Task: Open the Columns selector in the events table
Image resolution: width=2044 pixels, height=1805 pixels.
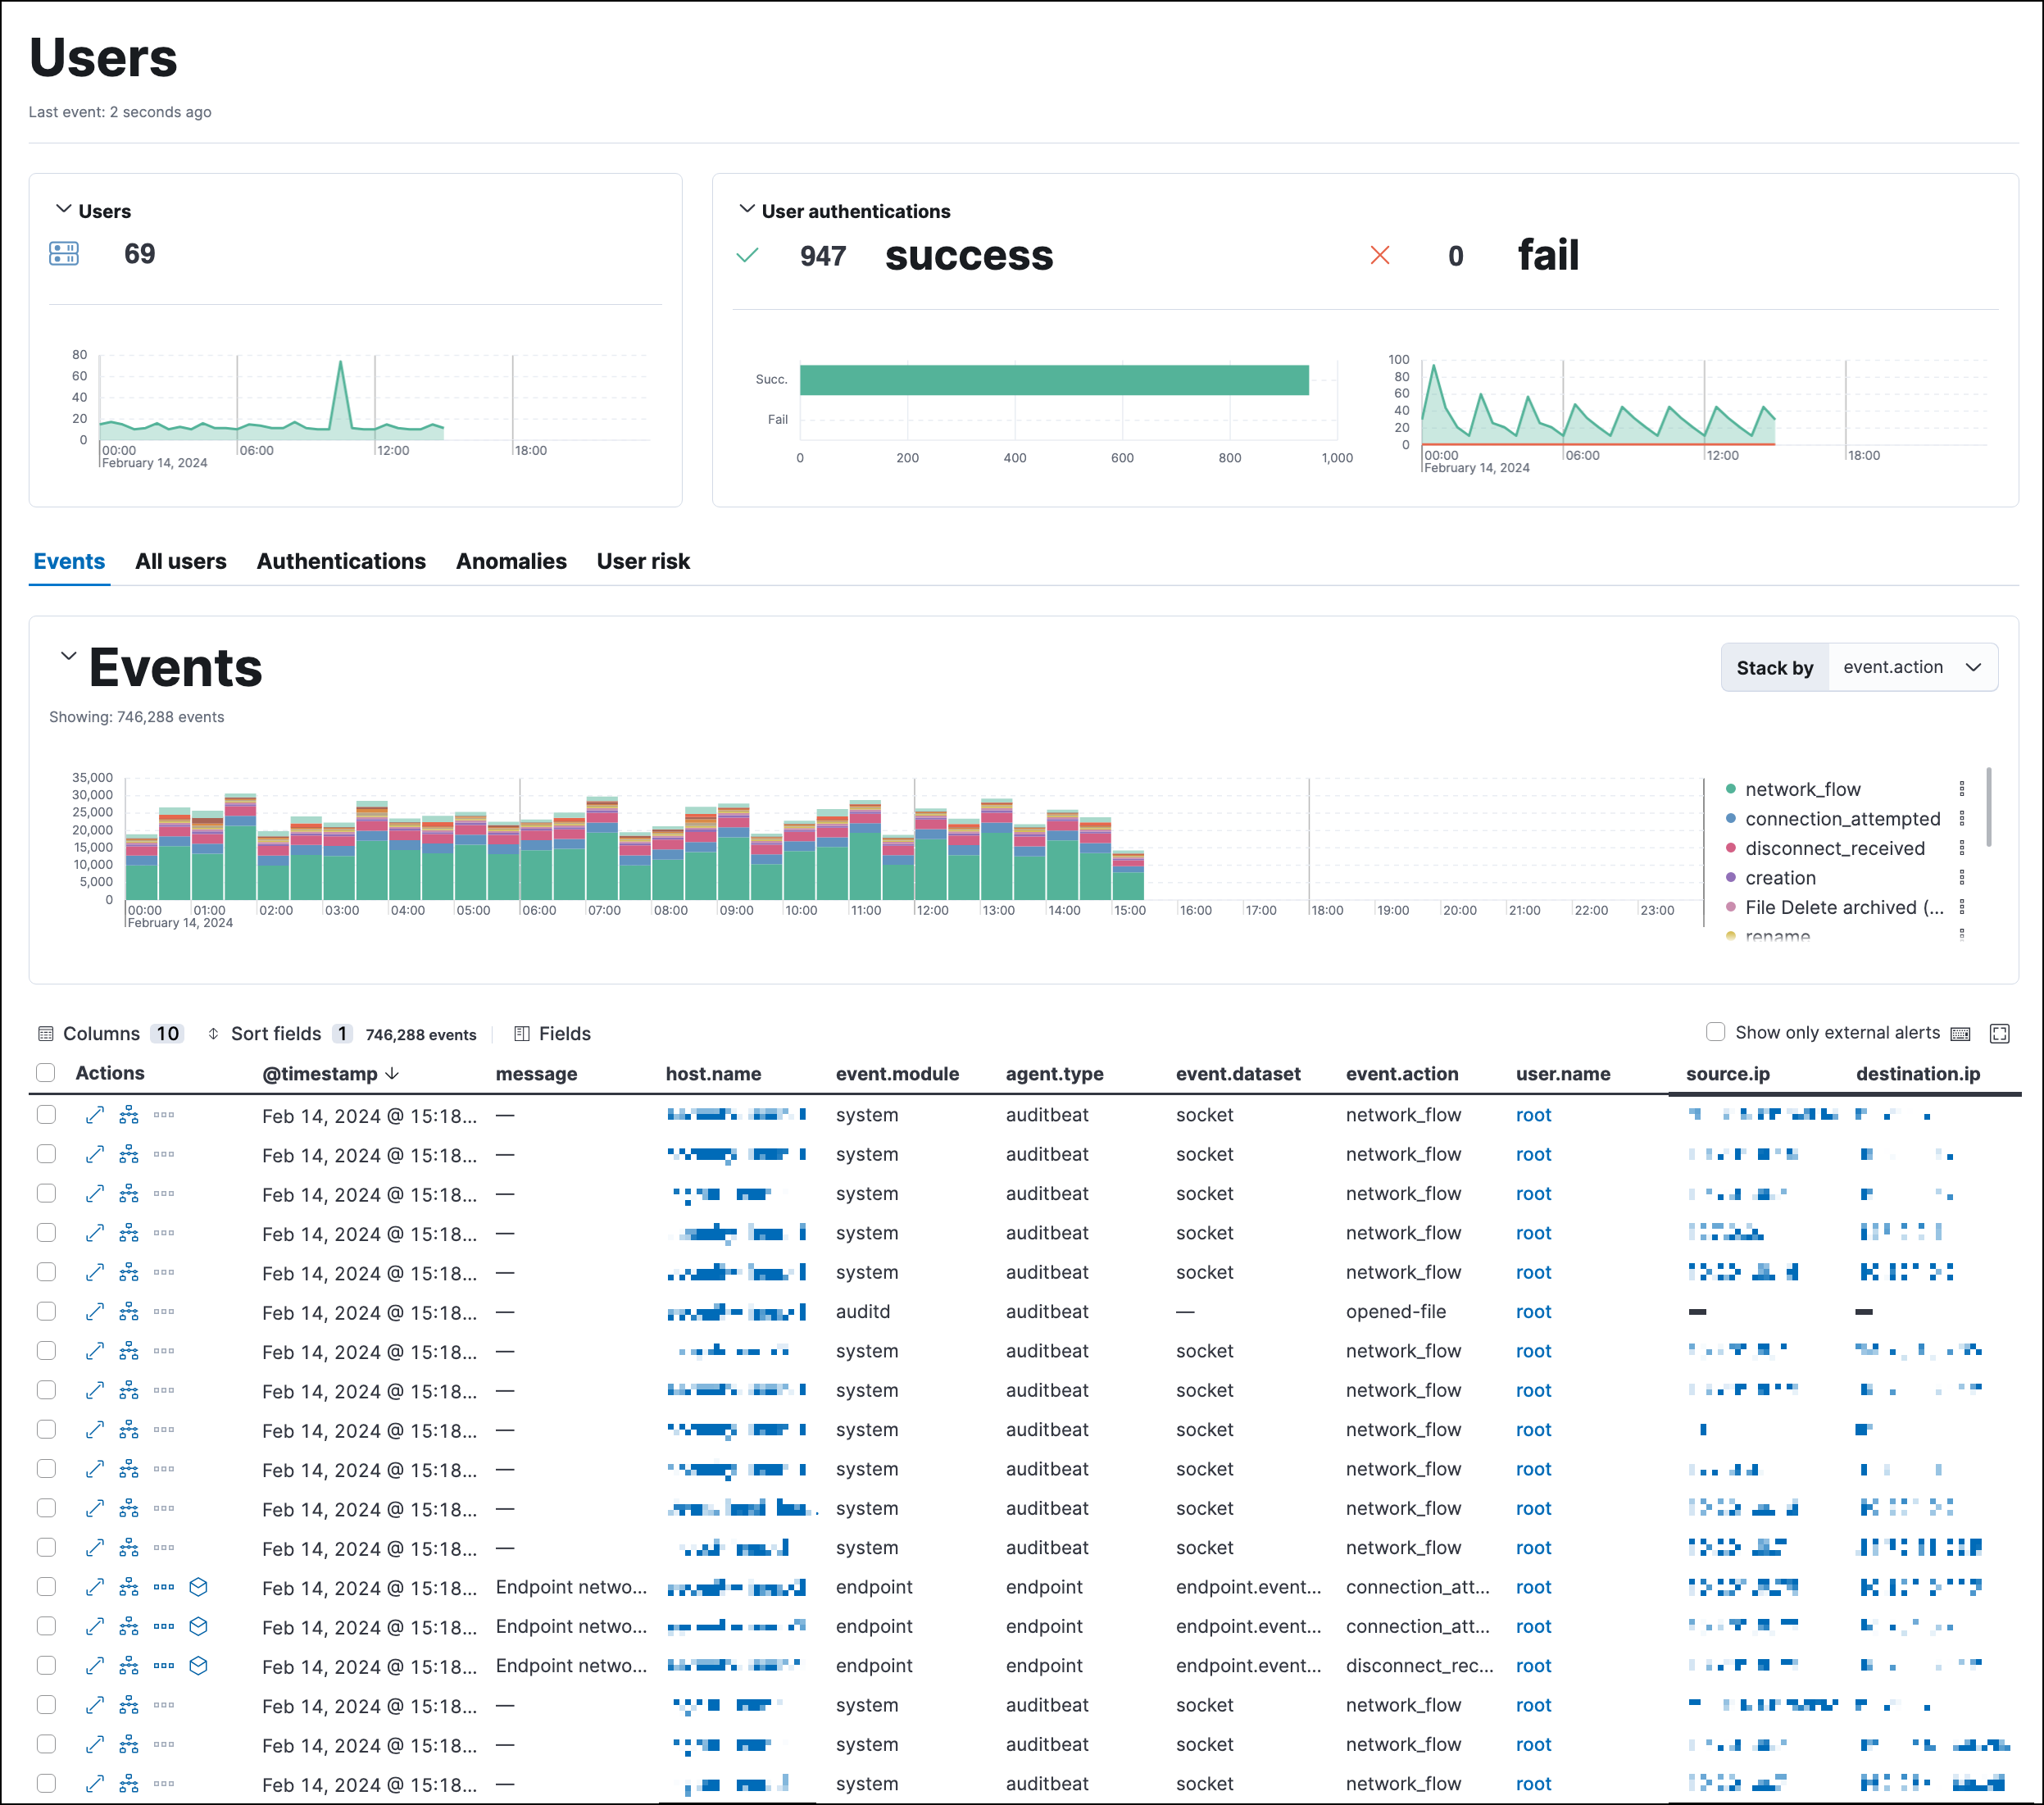Action: pos(110,1033)
